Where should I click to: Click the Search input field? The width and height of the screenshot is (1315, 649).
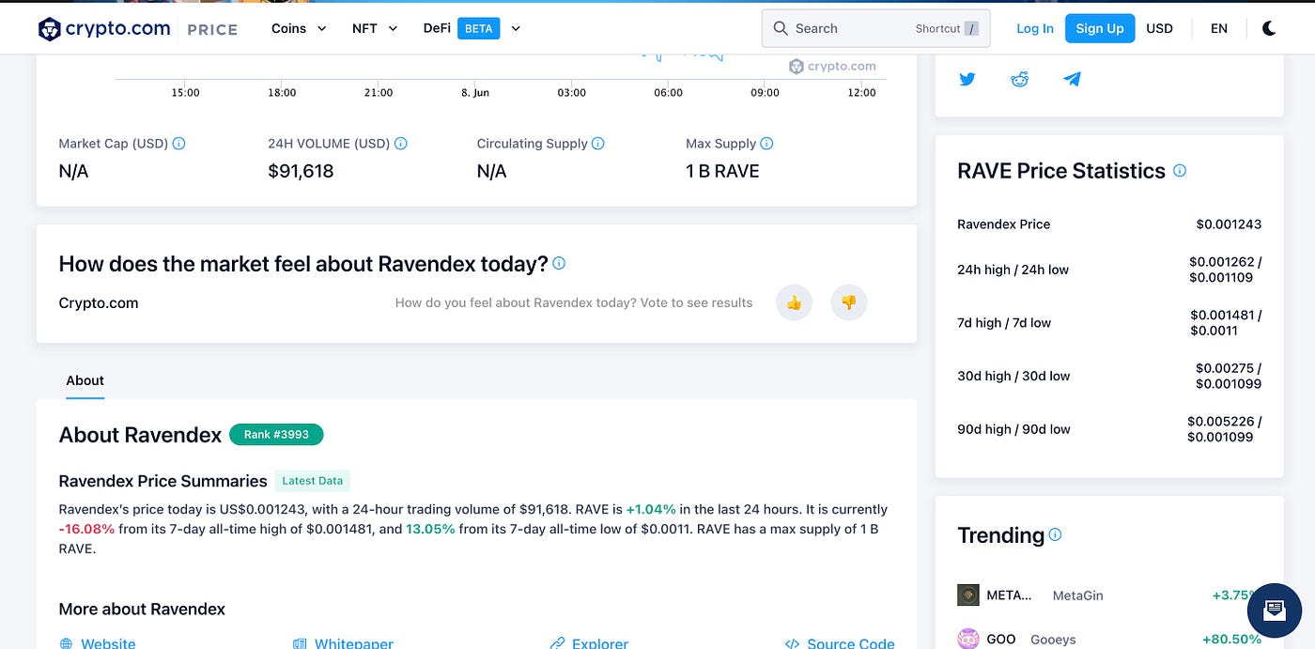tap(875, 28)
